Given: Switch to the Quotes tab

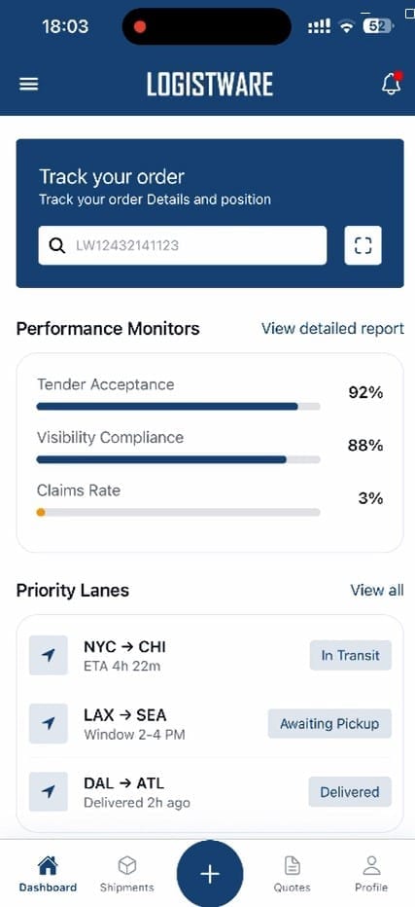Looking at the screenshot, I should (292, 874).
